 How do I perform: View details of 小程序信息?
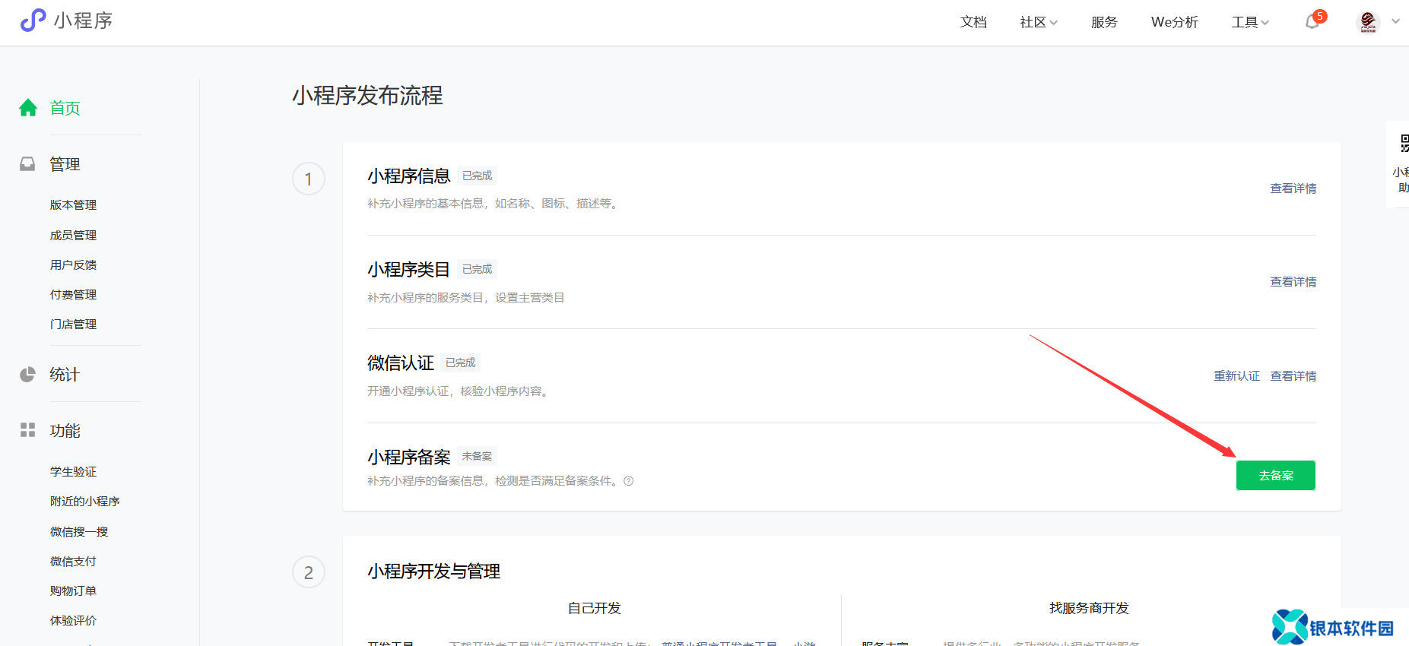tap(1293, 188)
